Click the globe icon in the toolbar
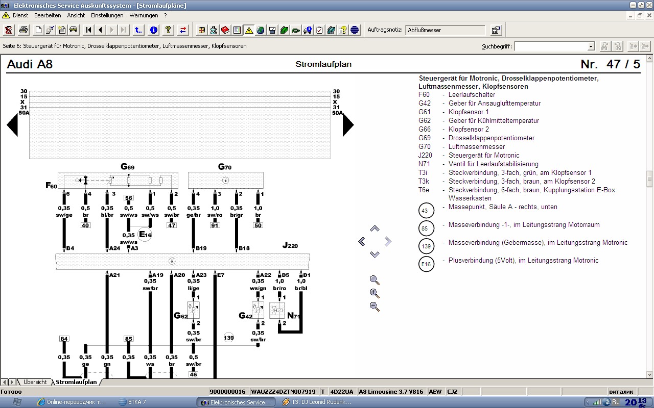 (x=261, y=30)
